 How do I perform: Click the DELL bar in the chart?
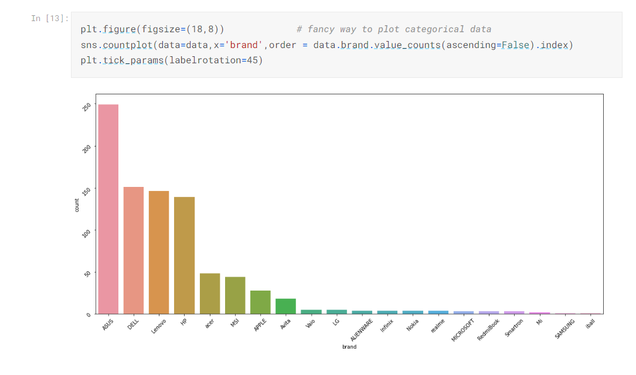pyautogui.click(x=134, y=250)
